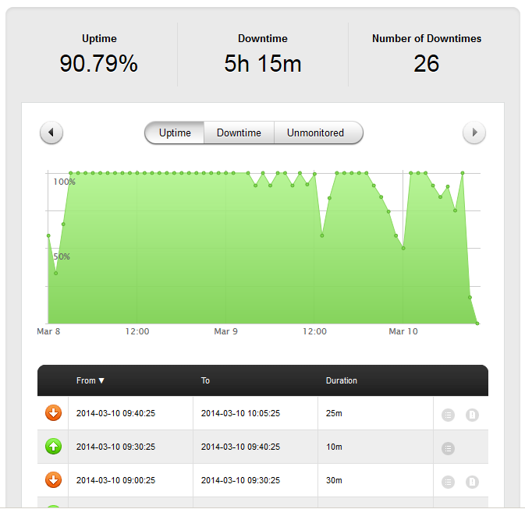This screenshot has height=509, width=525.
Task: Click green up-status icon for 09:30:25 row
Action: pos(54,447)
